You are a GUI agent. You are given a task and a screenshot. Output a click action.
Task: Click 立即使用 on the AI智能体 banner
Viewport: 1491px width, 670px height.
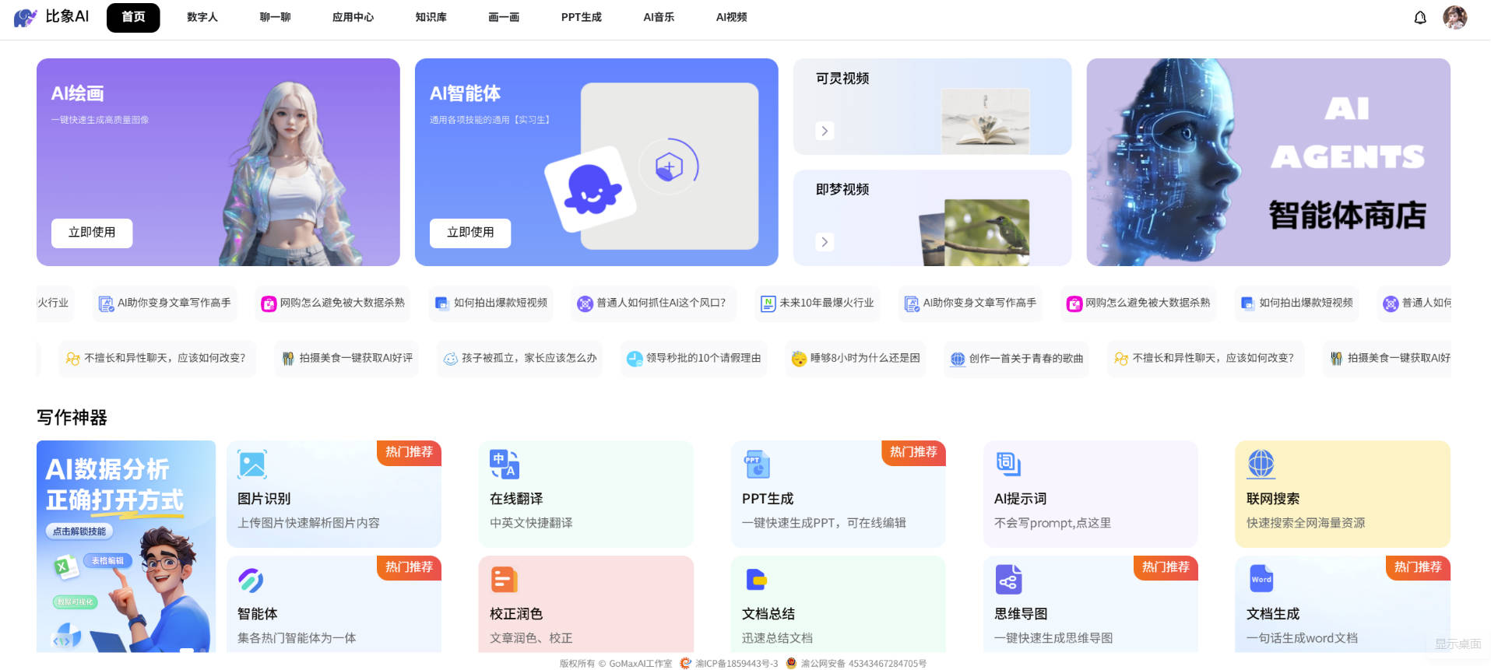(x=470, y=233)
